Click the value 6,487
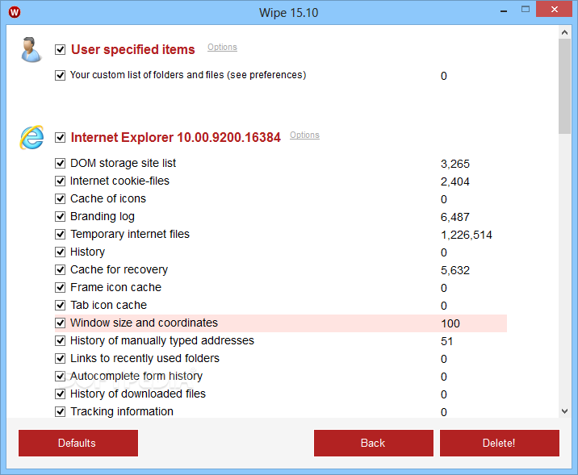 [x=454, y=217]
